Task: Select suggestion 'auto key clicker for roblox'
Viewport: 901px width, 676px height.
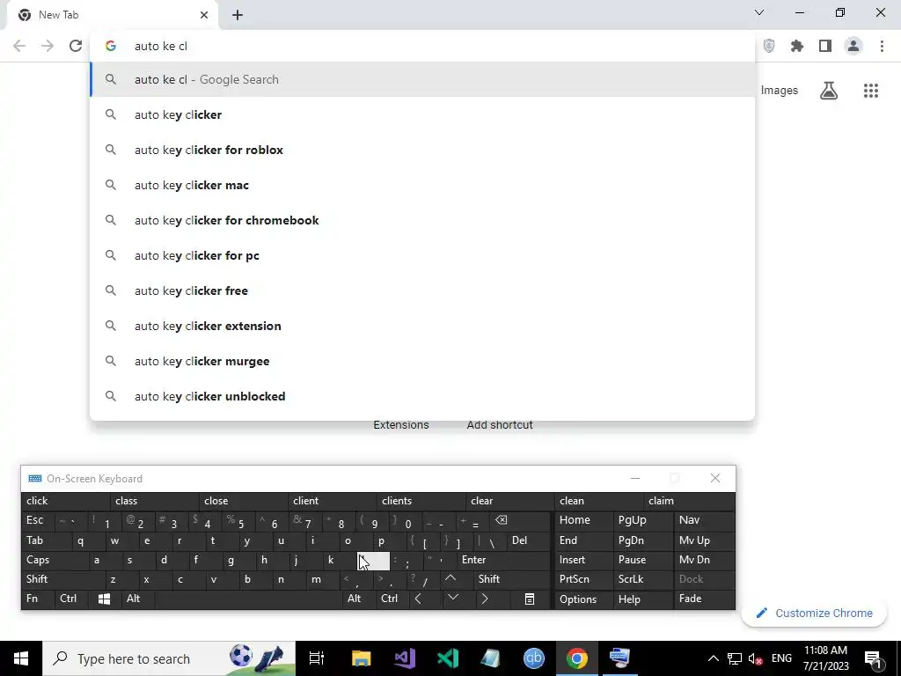Action: pyautogui.click(x=422, y=150)
